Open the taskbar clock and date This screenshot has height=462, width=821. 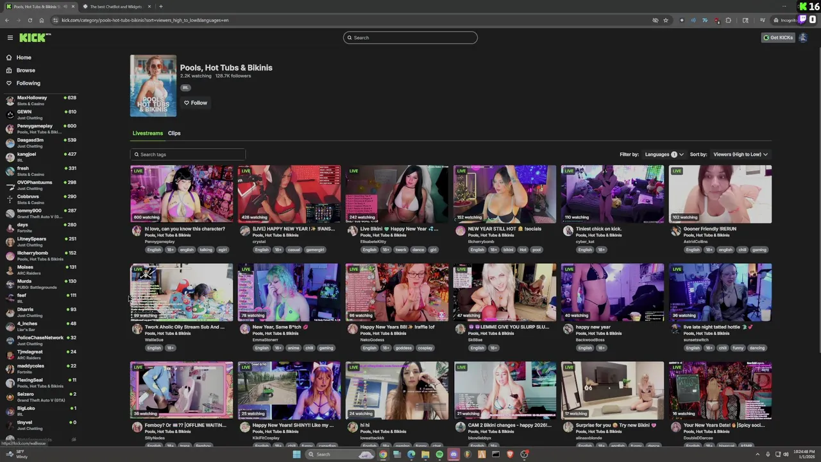pyautogui.click(x=804, y=454)
